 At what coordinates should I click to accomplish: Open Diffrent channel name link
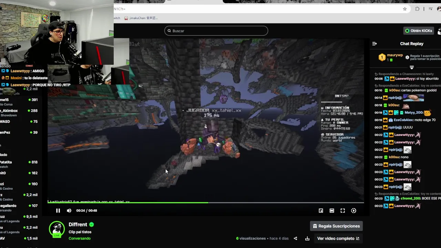point(78,224)
